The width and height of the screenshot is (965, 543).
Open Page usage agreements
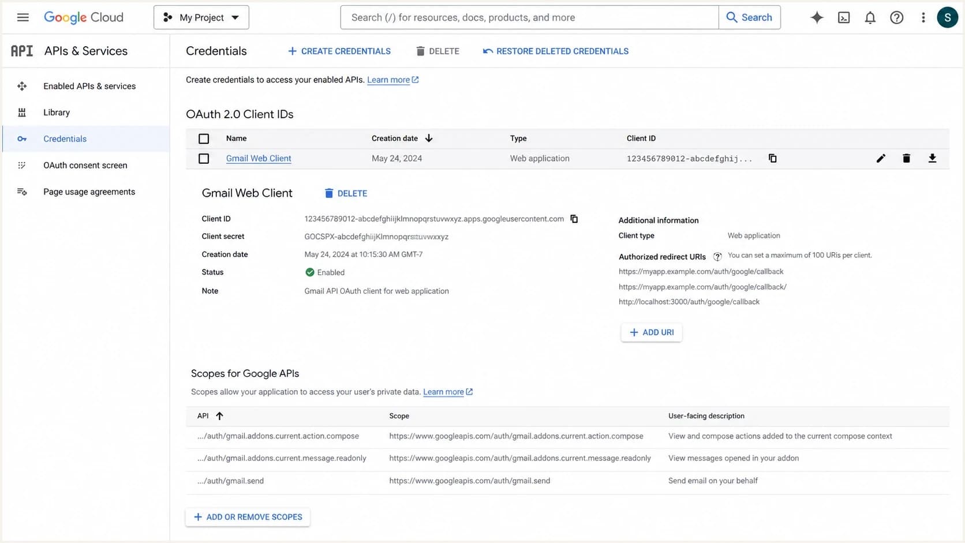tap(89, 192)
